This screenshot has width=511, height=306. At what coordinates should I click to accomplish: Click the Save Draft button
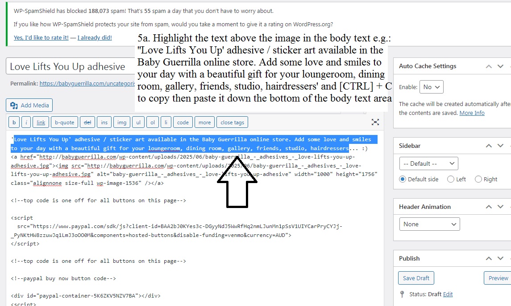[x=416, y=278]
